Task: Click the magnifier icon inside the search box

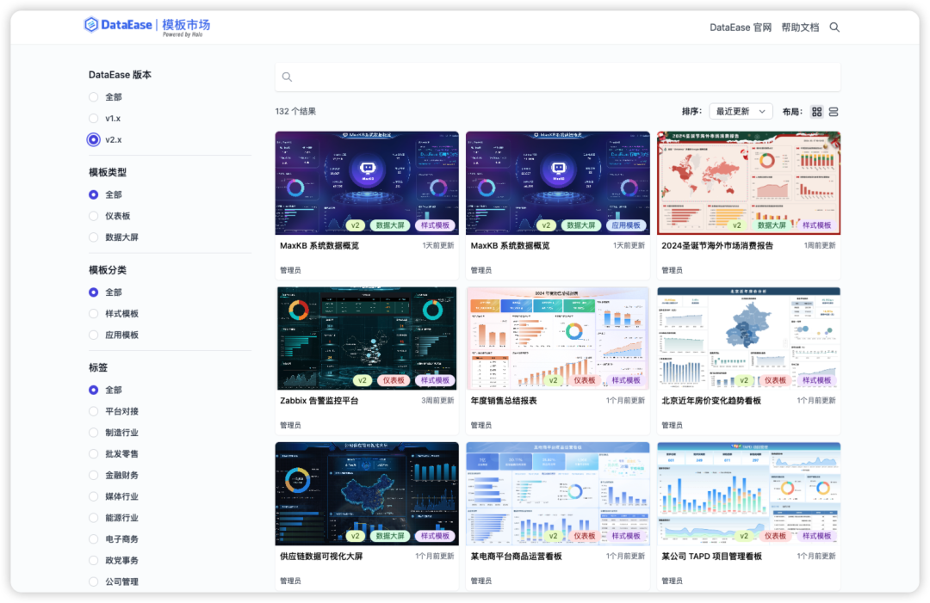Action: (287, 77)
